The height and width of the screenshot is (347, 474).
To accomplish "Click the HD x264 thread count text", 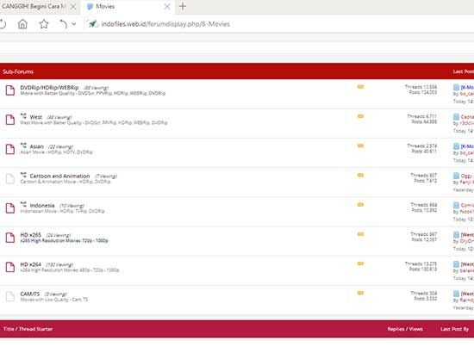I will [421, 263].
